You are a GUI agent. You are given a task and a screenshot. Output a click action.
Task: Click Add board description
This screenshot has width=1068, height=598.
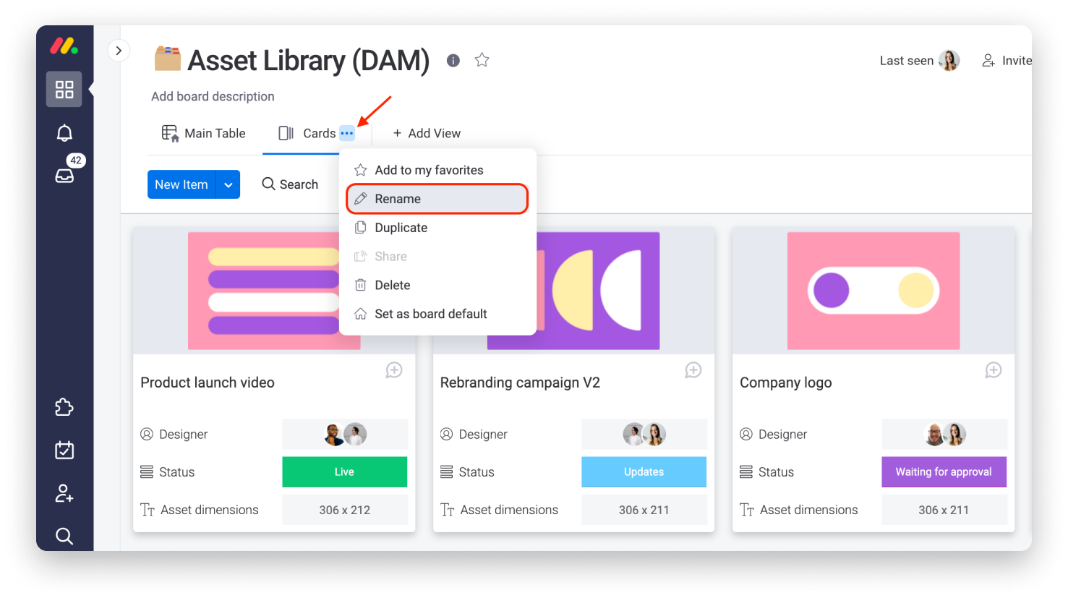pyautogui.click(x=213, y=96)
